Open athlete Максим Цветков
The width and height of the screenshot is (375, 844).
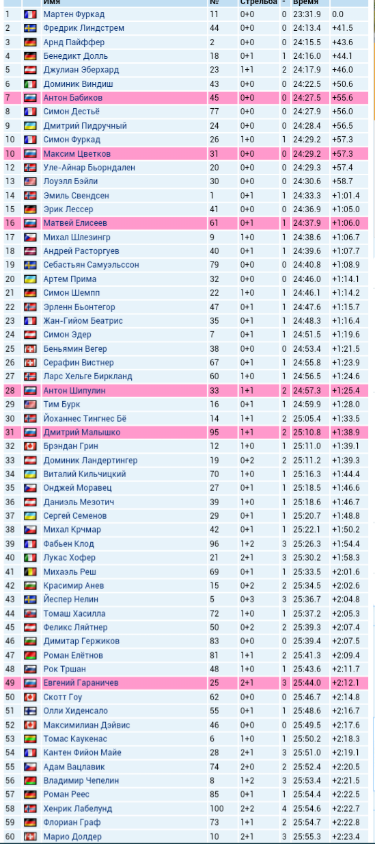(77, 153)
